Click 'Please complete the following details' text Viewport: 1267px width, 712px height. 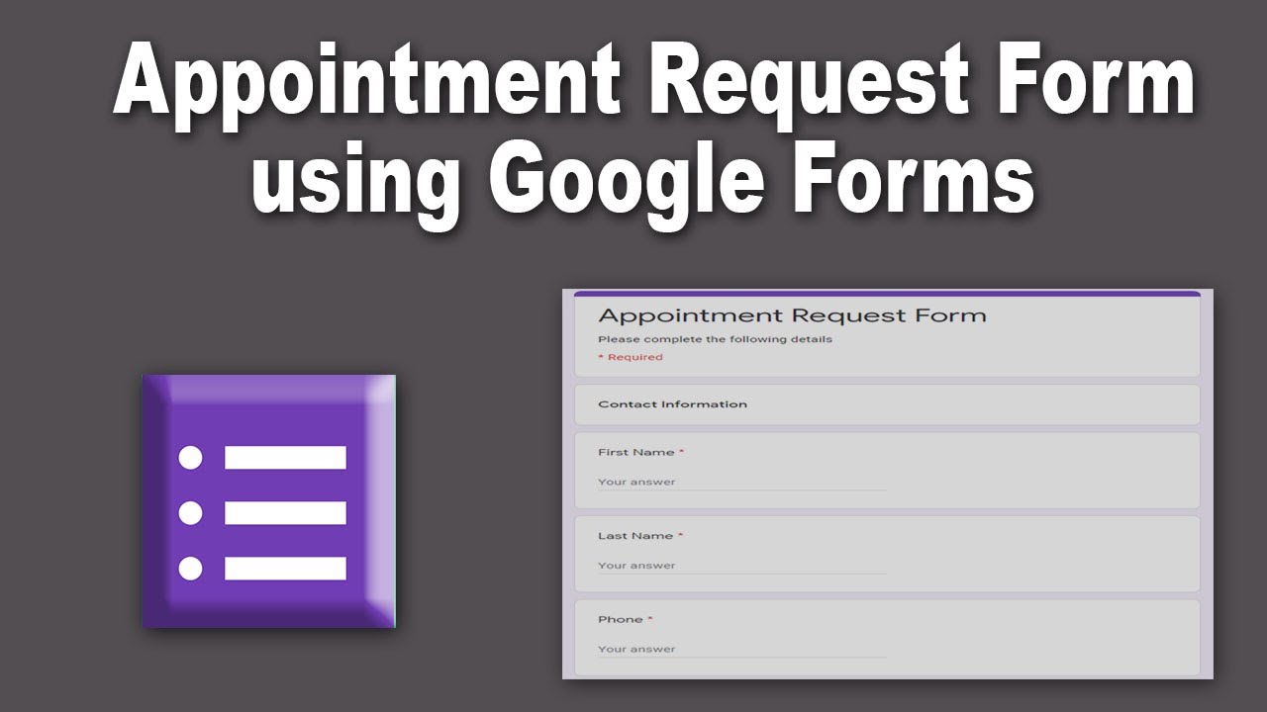pyautogui.click(x=715, y=339)
